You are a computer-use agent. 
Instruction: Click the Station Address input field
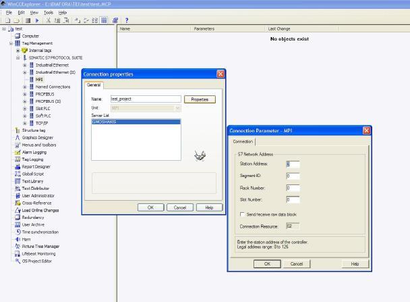coord(293,164)
